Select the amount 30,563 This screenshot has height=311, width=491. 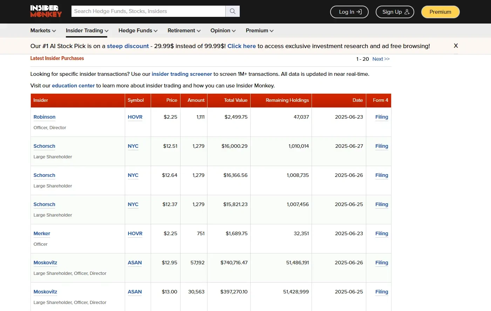pyautogui.click(x=196, y=292)
